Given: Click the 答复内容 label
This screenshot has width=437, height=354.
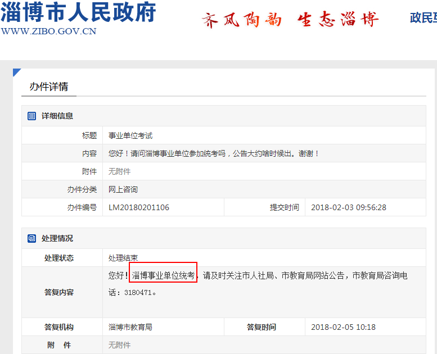Looking at the screenshot, I should [x=59, y=292].
